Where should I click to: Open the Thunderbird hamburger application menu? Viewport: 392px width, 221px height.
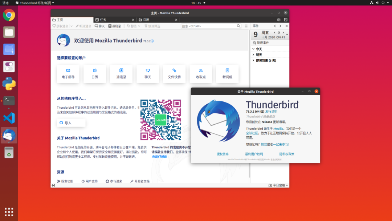[x=246, y=26]
